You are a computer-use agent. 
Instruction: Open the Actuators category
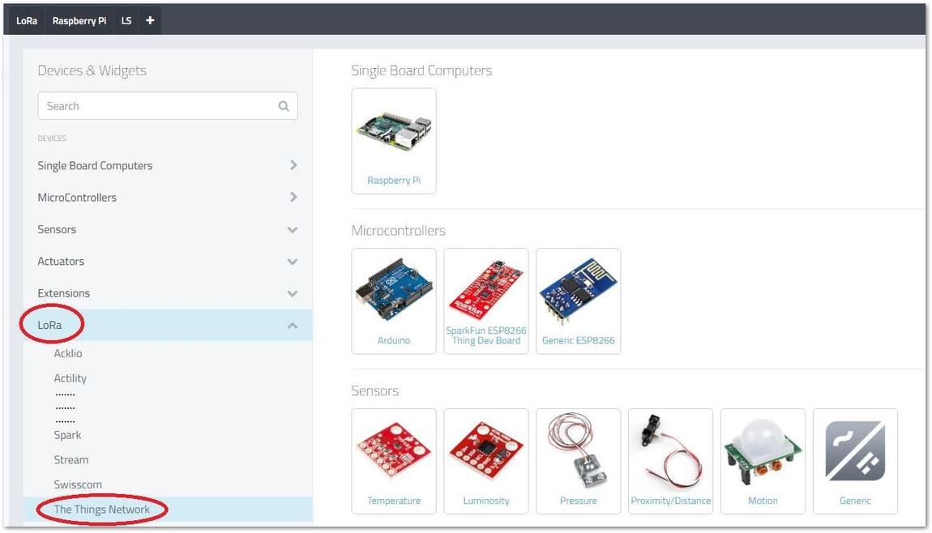coord(61,262)
